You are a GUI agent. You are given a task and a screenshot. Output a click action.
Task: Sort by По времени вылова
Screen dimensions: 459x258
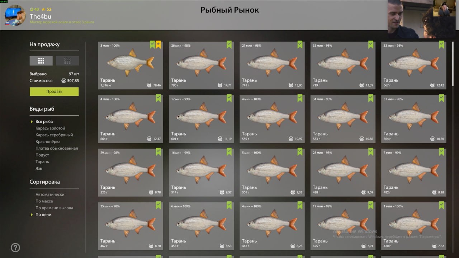click(x=54, y=208)
